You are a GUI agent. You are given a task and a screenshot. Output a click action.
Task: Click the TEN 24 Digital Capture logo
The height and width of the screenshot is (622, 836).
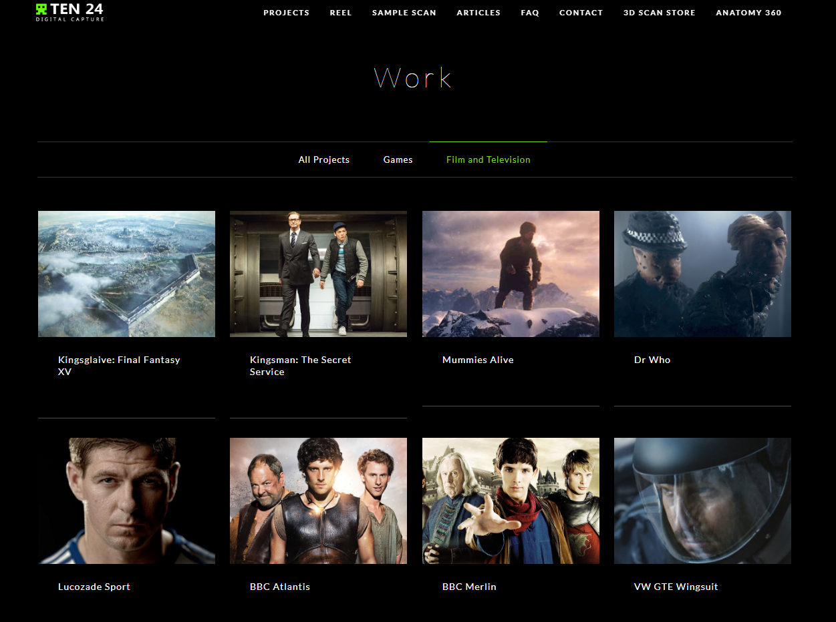(x=70, y=12)
